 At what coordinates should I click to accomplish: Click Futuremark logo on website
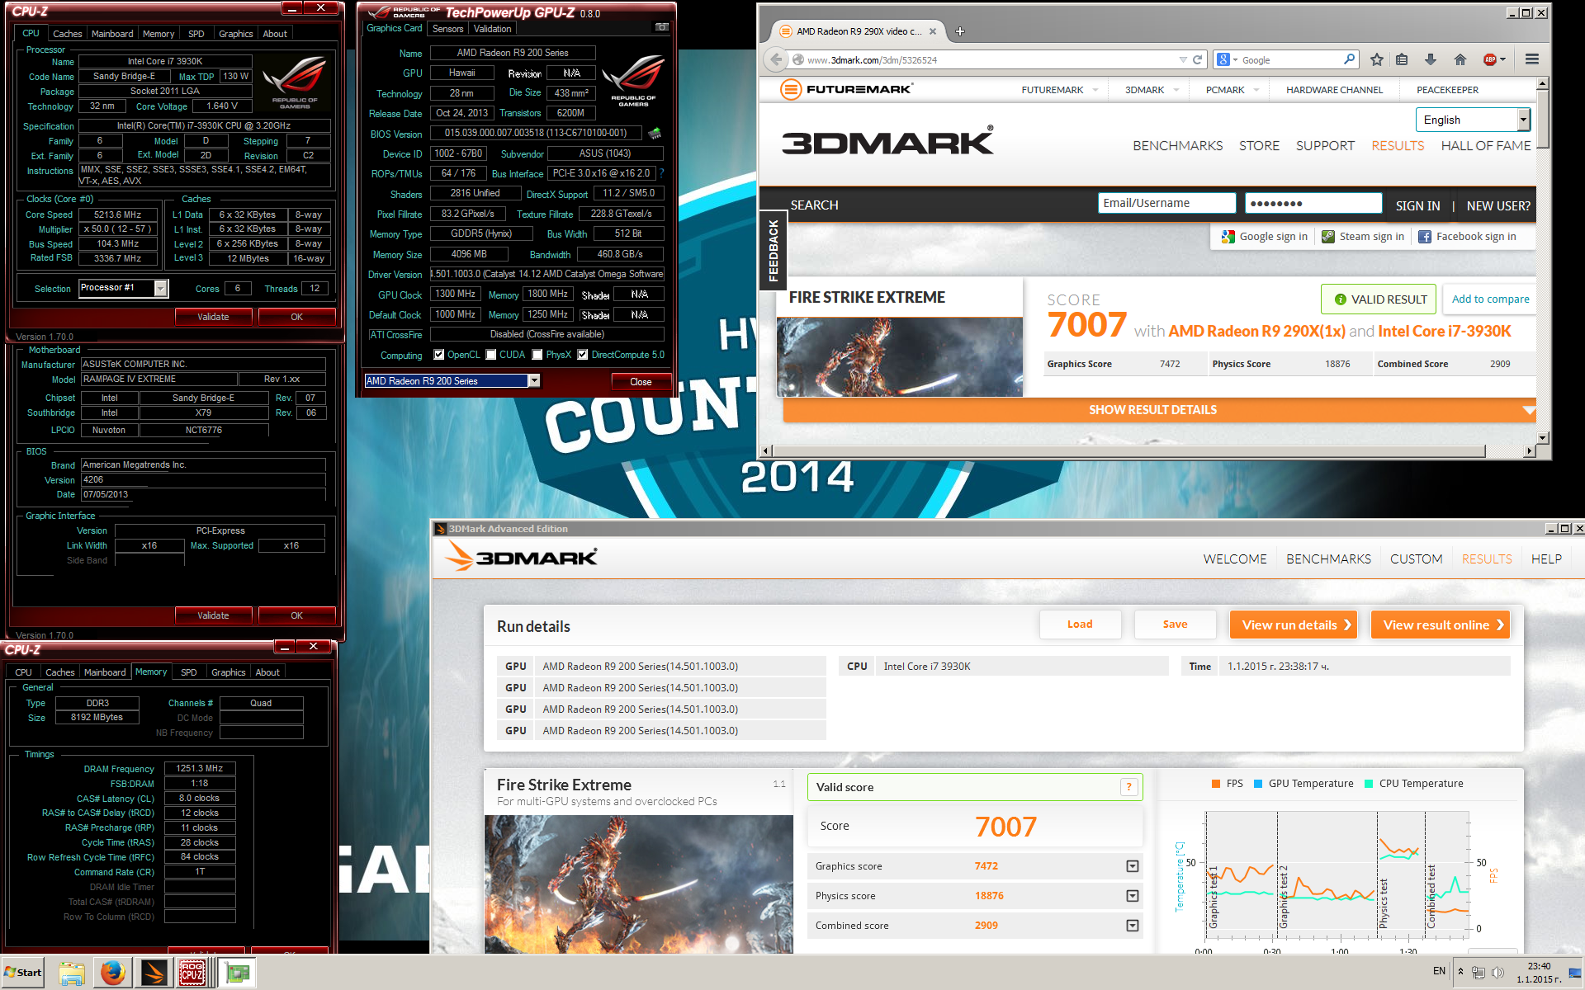[x=847, y=89]
